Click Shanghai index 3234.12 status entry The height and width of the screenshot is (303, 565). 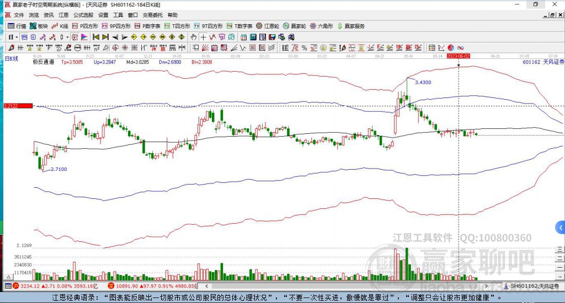coord(56,286)
